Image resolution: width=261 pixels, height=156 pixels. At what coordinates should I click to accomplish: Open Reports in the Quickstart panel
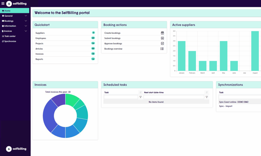pyautogui.click(x=39, y=59)
